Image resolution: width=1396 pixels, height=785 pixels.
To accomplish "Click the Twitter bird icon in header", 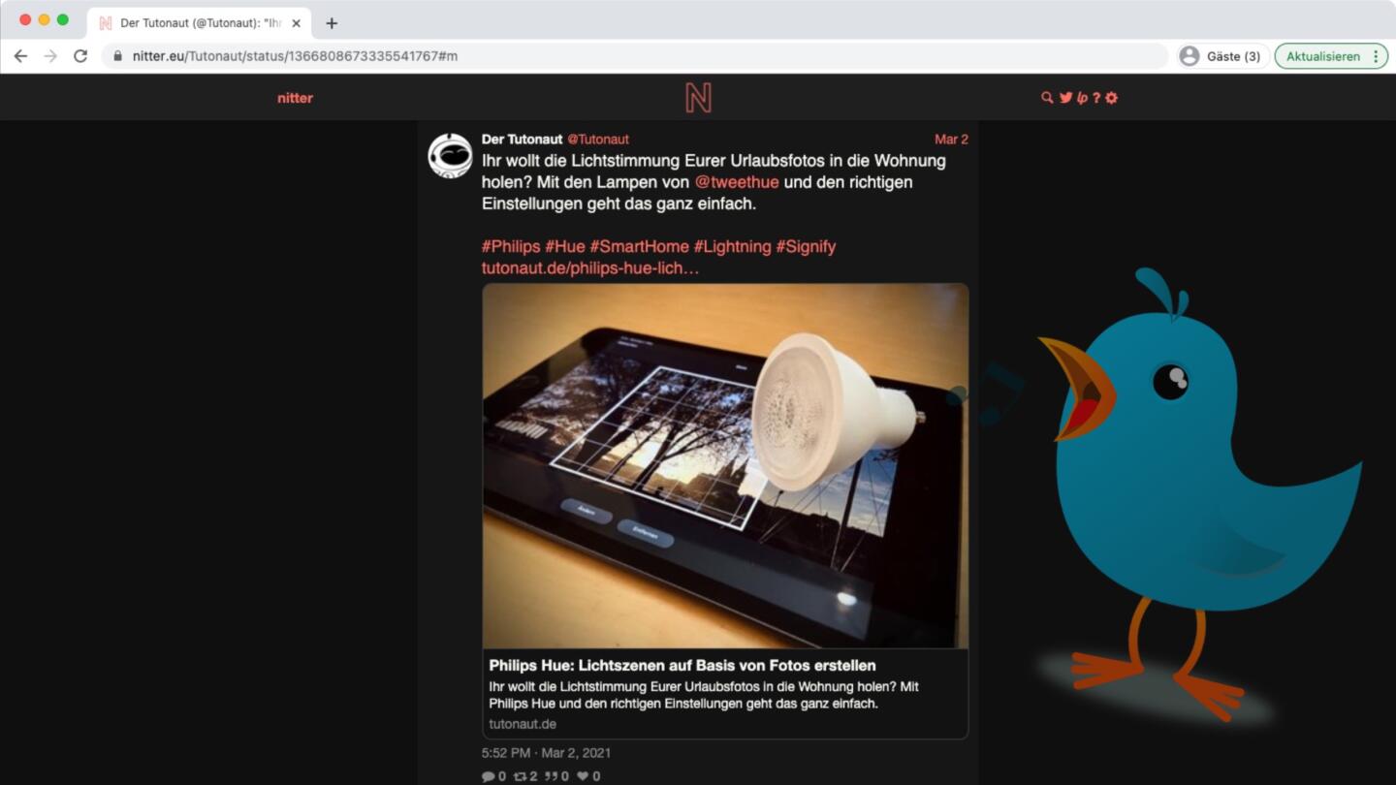I will pos(1065,98).
